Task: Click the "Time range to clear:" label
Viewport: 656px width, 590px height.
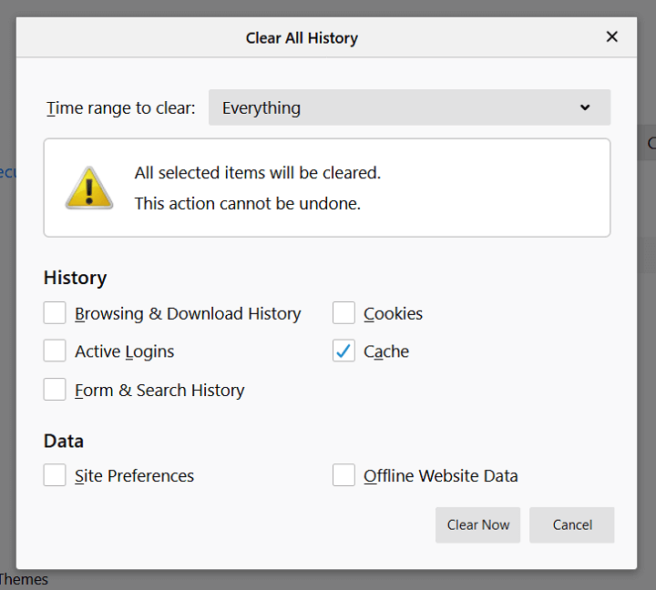Action: pos(121,108)
